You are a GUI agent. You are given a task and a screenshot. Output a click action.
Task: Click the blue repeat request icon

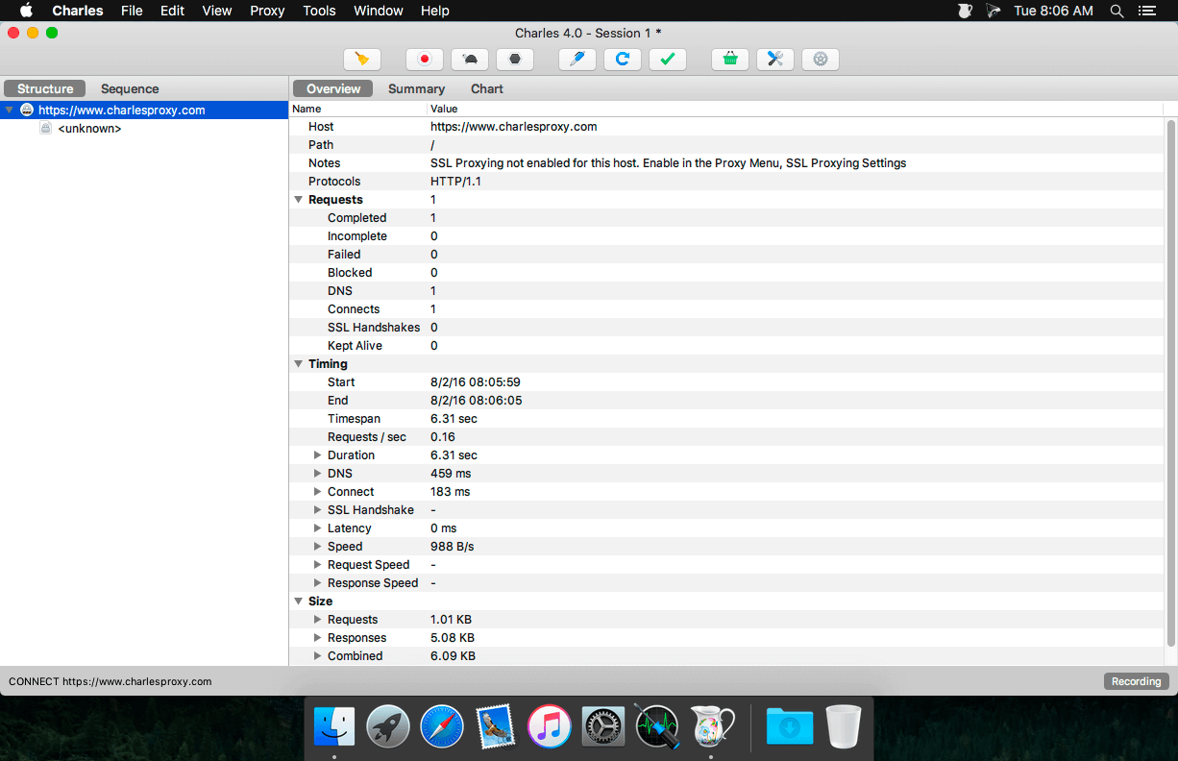click(x=623, y=60)
